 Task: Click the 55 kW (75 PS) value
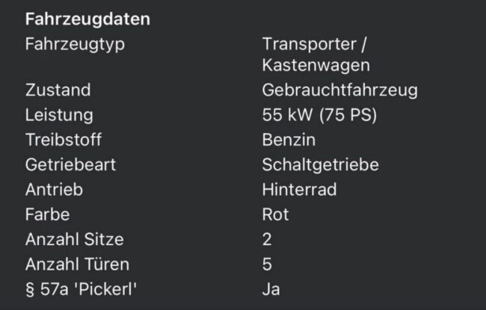pos(319,115)
